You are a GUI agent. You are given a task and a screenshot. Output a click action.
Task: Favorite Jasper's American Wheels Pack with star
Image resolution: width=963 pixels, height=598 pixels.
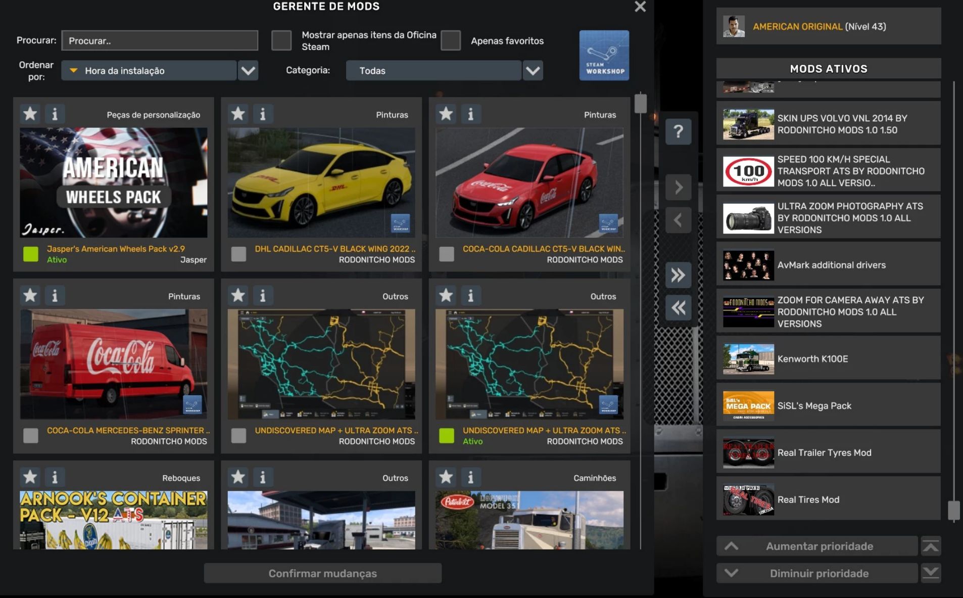[30, 114]
